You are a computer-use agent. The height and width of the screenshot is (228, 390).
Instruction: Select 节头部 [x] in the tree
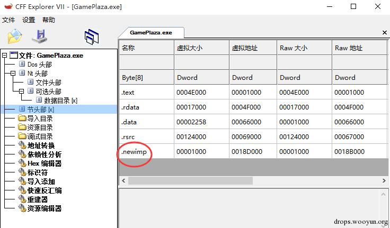point(40,110)
